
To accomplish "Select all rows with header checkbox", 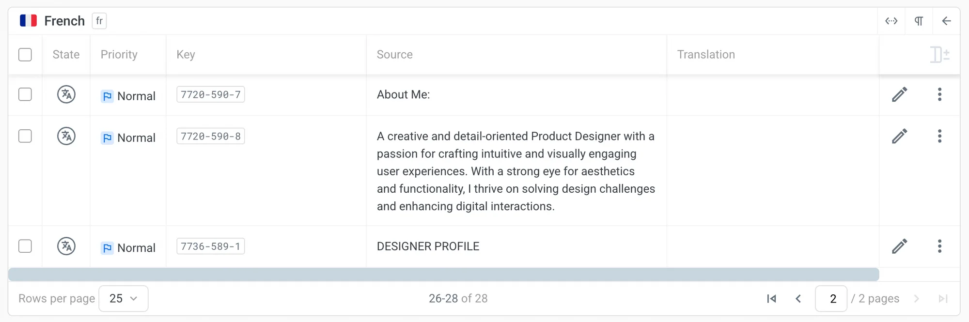I will click(25, 55).
